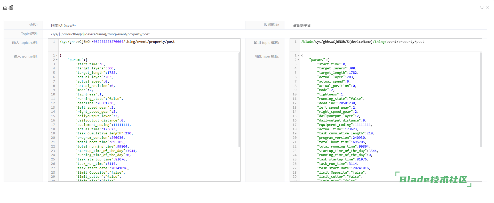This screenshot has height=203, width=494.
Task: Click line number 20 in output json gutter
Action: point(294,138)
